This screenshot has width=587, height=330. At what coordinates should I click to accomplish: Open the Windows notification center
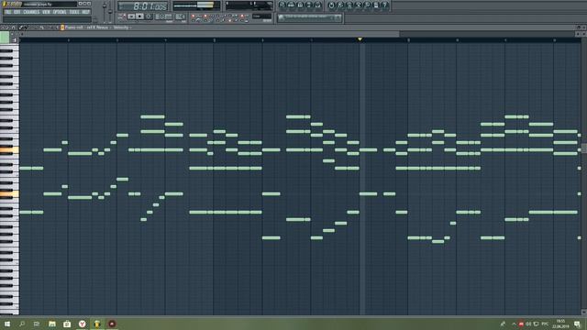tap(577, 324)
